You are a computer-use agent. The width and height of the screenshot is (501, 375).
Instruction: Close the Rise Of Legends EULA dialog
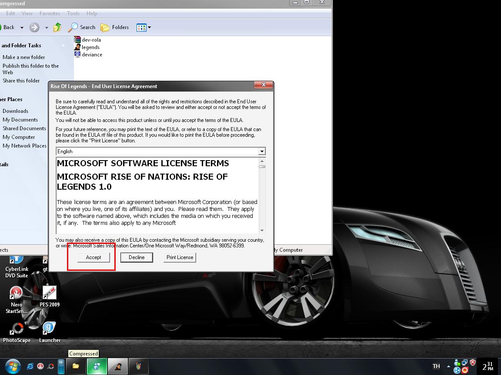pyautogui.click(x=264, y=85)
